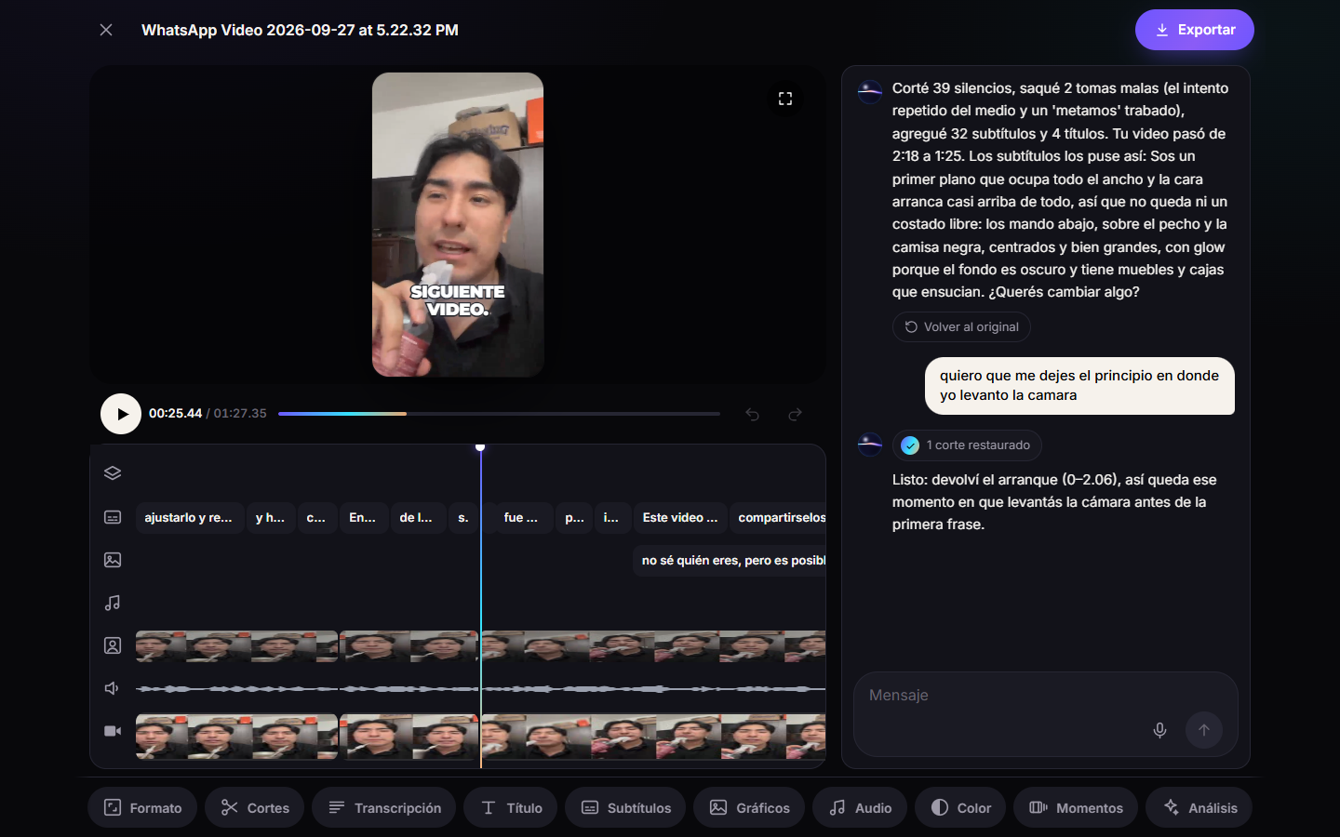Redo the last edit
Screen dimensions: 1340x837
click(x=795, y=414)
